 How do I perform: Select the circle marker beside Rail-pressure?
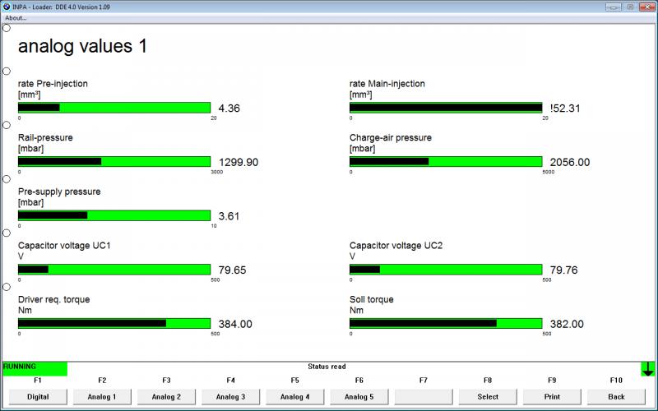click(x=7, y=125)
